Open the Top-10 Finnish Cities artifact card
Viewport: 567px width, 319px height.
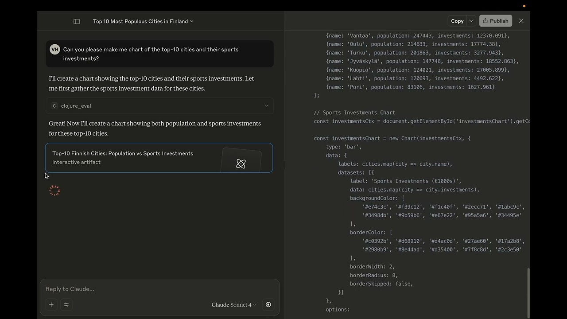[x=159, y=158]
